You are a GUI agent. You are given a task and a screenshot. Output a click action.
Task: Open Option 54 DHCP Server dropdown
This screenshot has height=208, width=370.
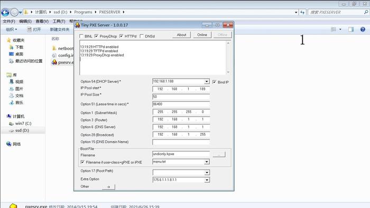(207, 81)
